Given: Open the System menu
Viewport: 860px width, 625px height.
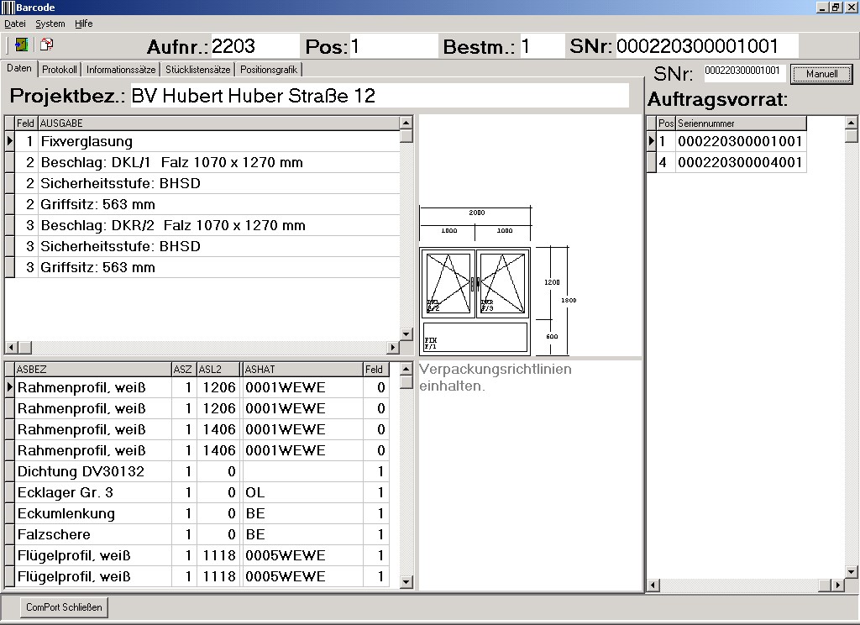Looking at the screenshot, I should click(x=50, y=24).
